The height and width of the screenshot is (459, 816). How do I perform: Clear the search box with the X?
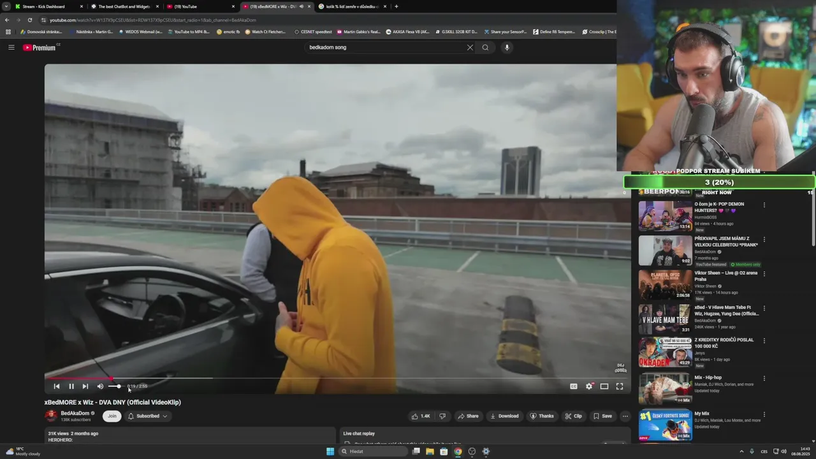(x=470, y=47)
